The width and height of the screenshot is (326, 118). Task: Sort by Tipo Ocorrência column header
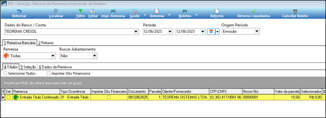click(x=75, y=91)
